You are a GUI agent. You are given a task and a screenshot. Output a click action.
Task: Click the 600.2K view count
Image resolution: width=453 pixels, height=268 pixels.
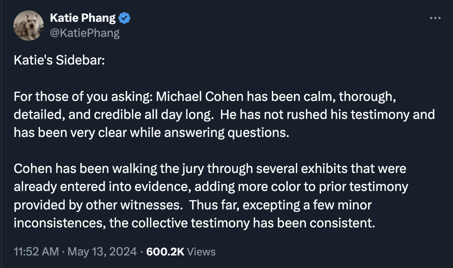point(165,252)
